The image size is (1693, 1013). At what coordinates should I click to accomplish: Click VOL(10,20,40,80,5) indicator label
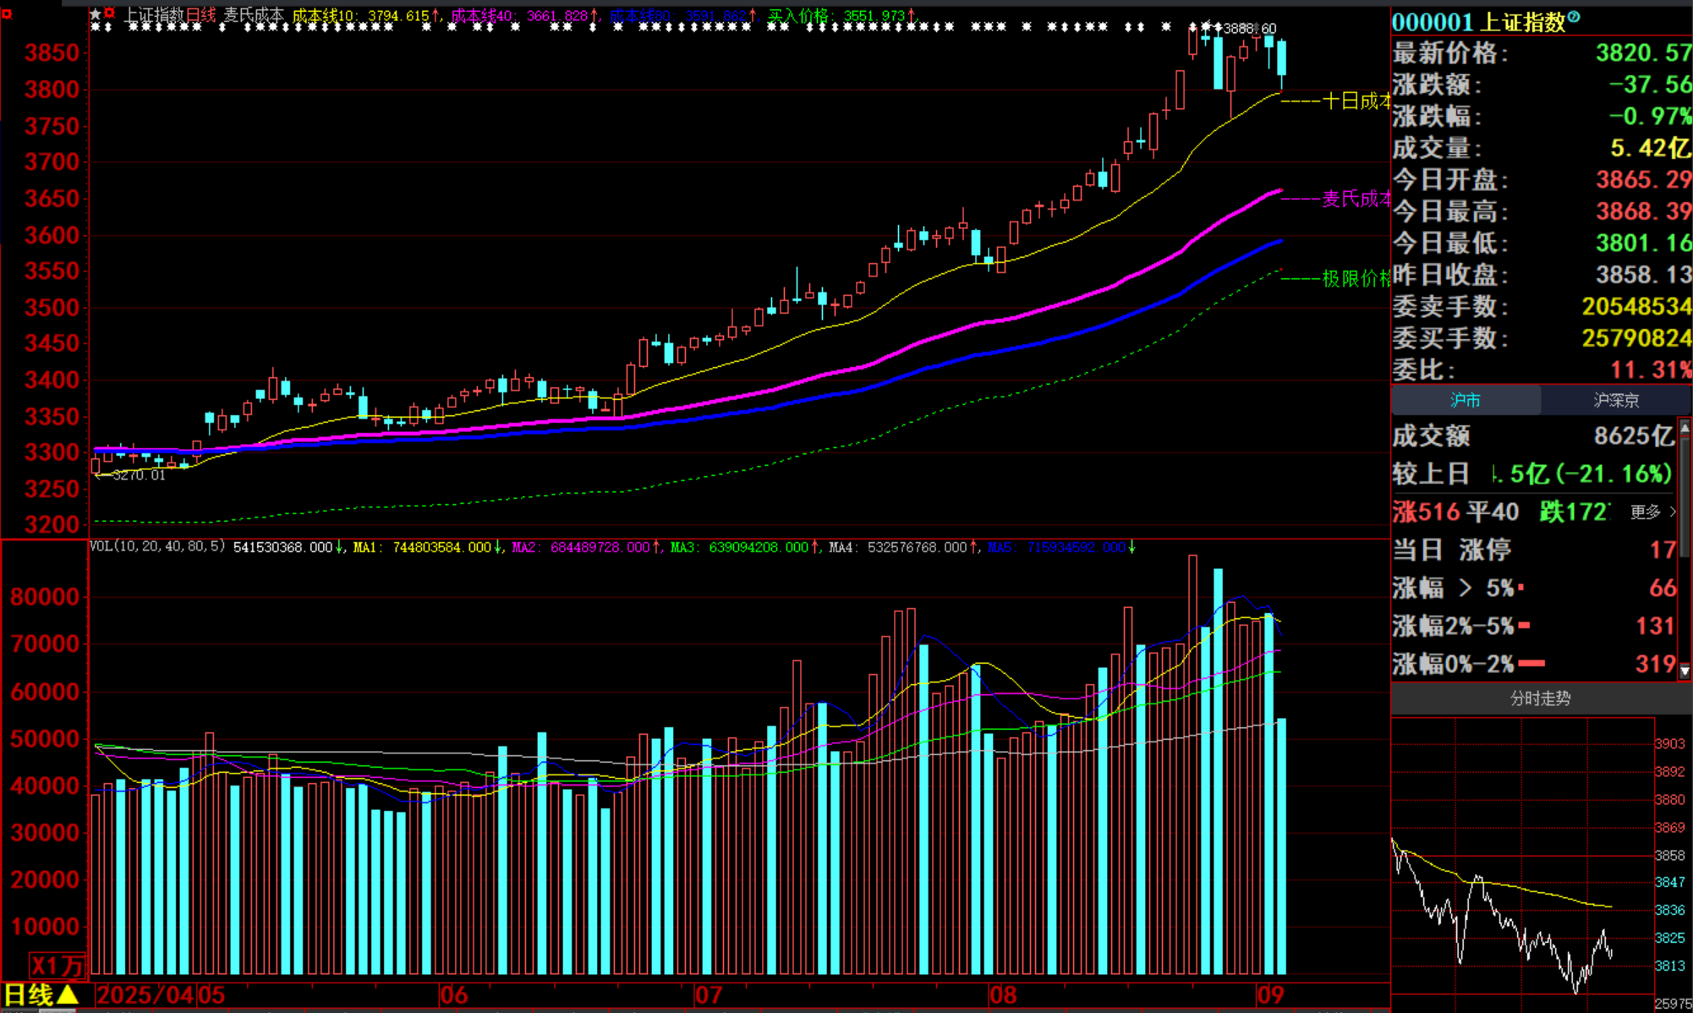(x=157, y=547)
